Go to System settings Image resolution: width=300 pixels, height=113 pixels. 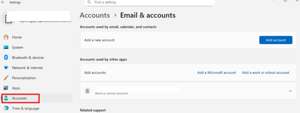pos(37,47)
